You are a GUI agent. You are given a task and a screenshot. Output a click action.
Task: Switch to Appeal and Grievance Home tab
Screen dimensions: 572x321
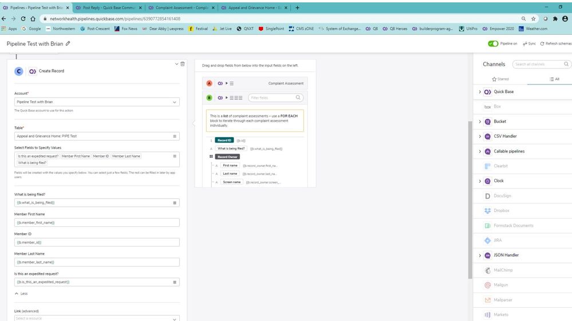[254, 7]
